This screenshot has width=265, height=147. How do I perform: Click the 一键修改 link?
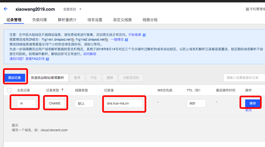117,40
